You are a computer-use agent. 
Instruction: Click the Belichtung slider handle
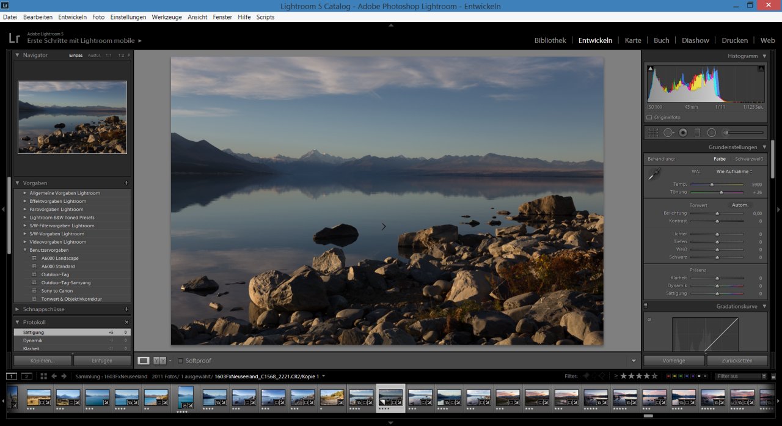(x=717, y=213)
